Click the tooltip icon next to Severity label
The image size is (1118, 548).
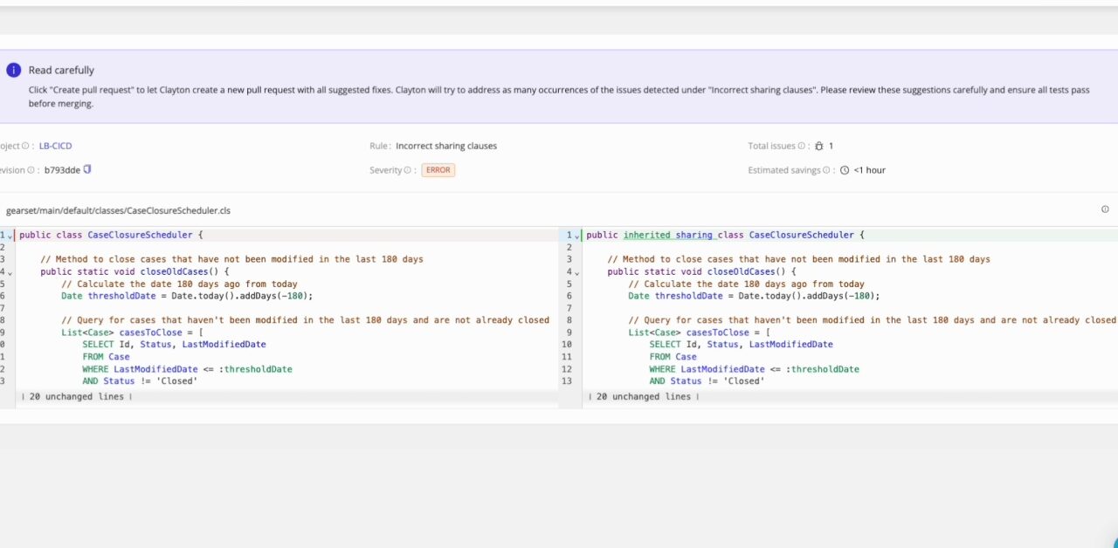point(410,170)
